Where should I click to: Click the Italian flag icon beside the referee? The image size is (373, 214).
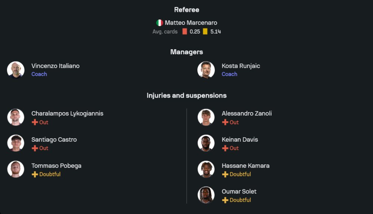click(160, 23)
